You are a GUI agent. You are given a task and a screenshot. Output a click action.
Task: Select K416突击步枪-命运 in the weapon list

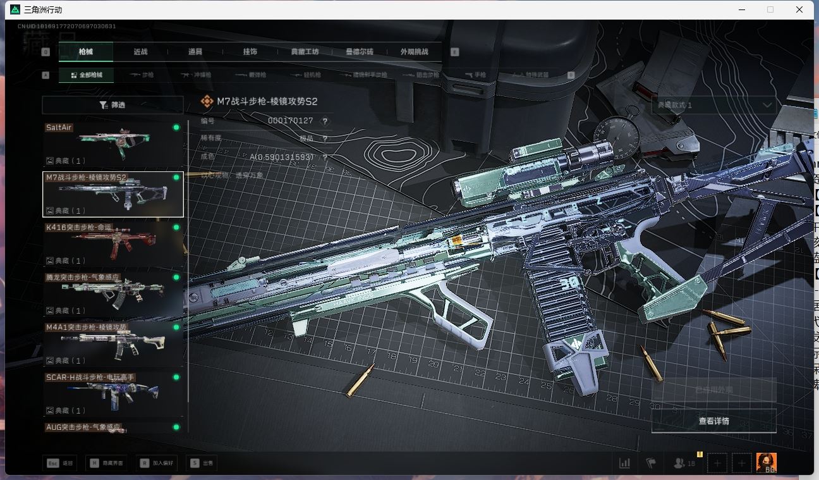pos(112,242)
